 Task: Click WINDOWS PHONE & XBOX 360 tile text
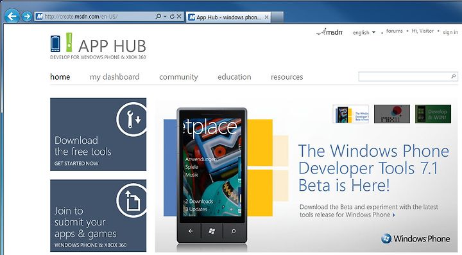click(90, 245)
